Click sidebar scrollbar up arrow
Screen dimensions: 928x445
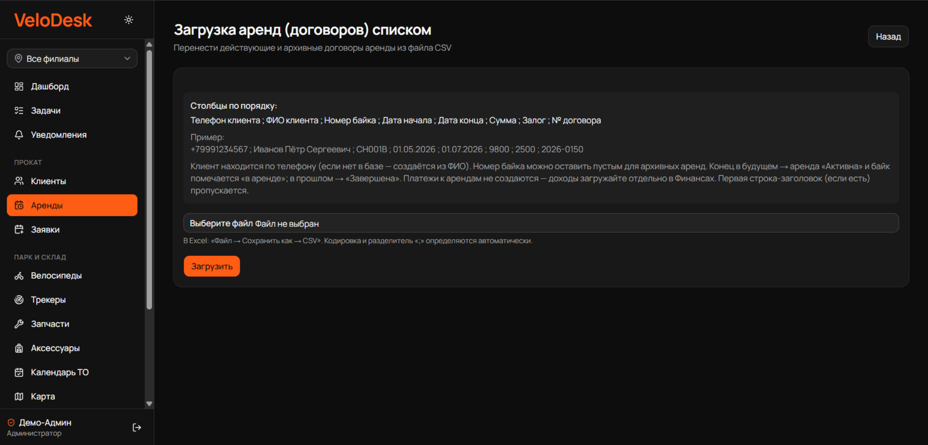point(149,44)
